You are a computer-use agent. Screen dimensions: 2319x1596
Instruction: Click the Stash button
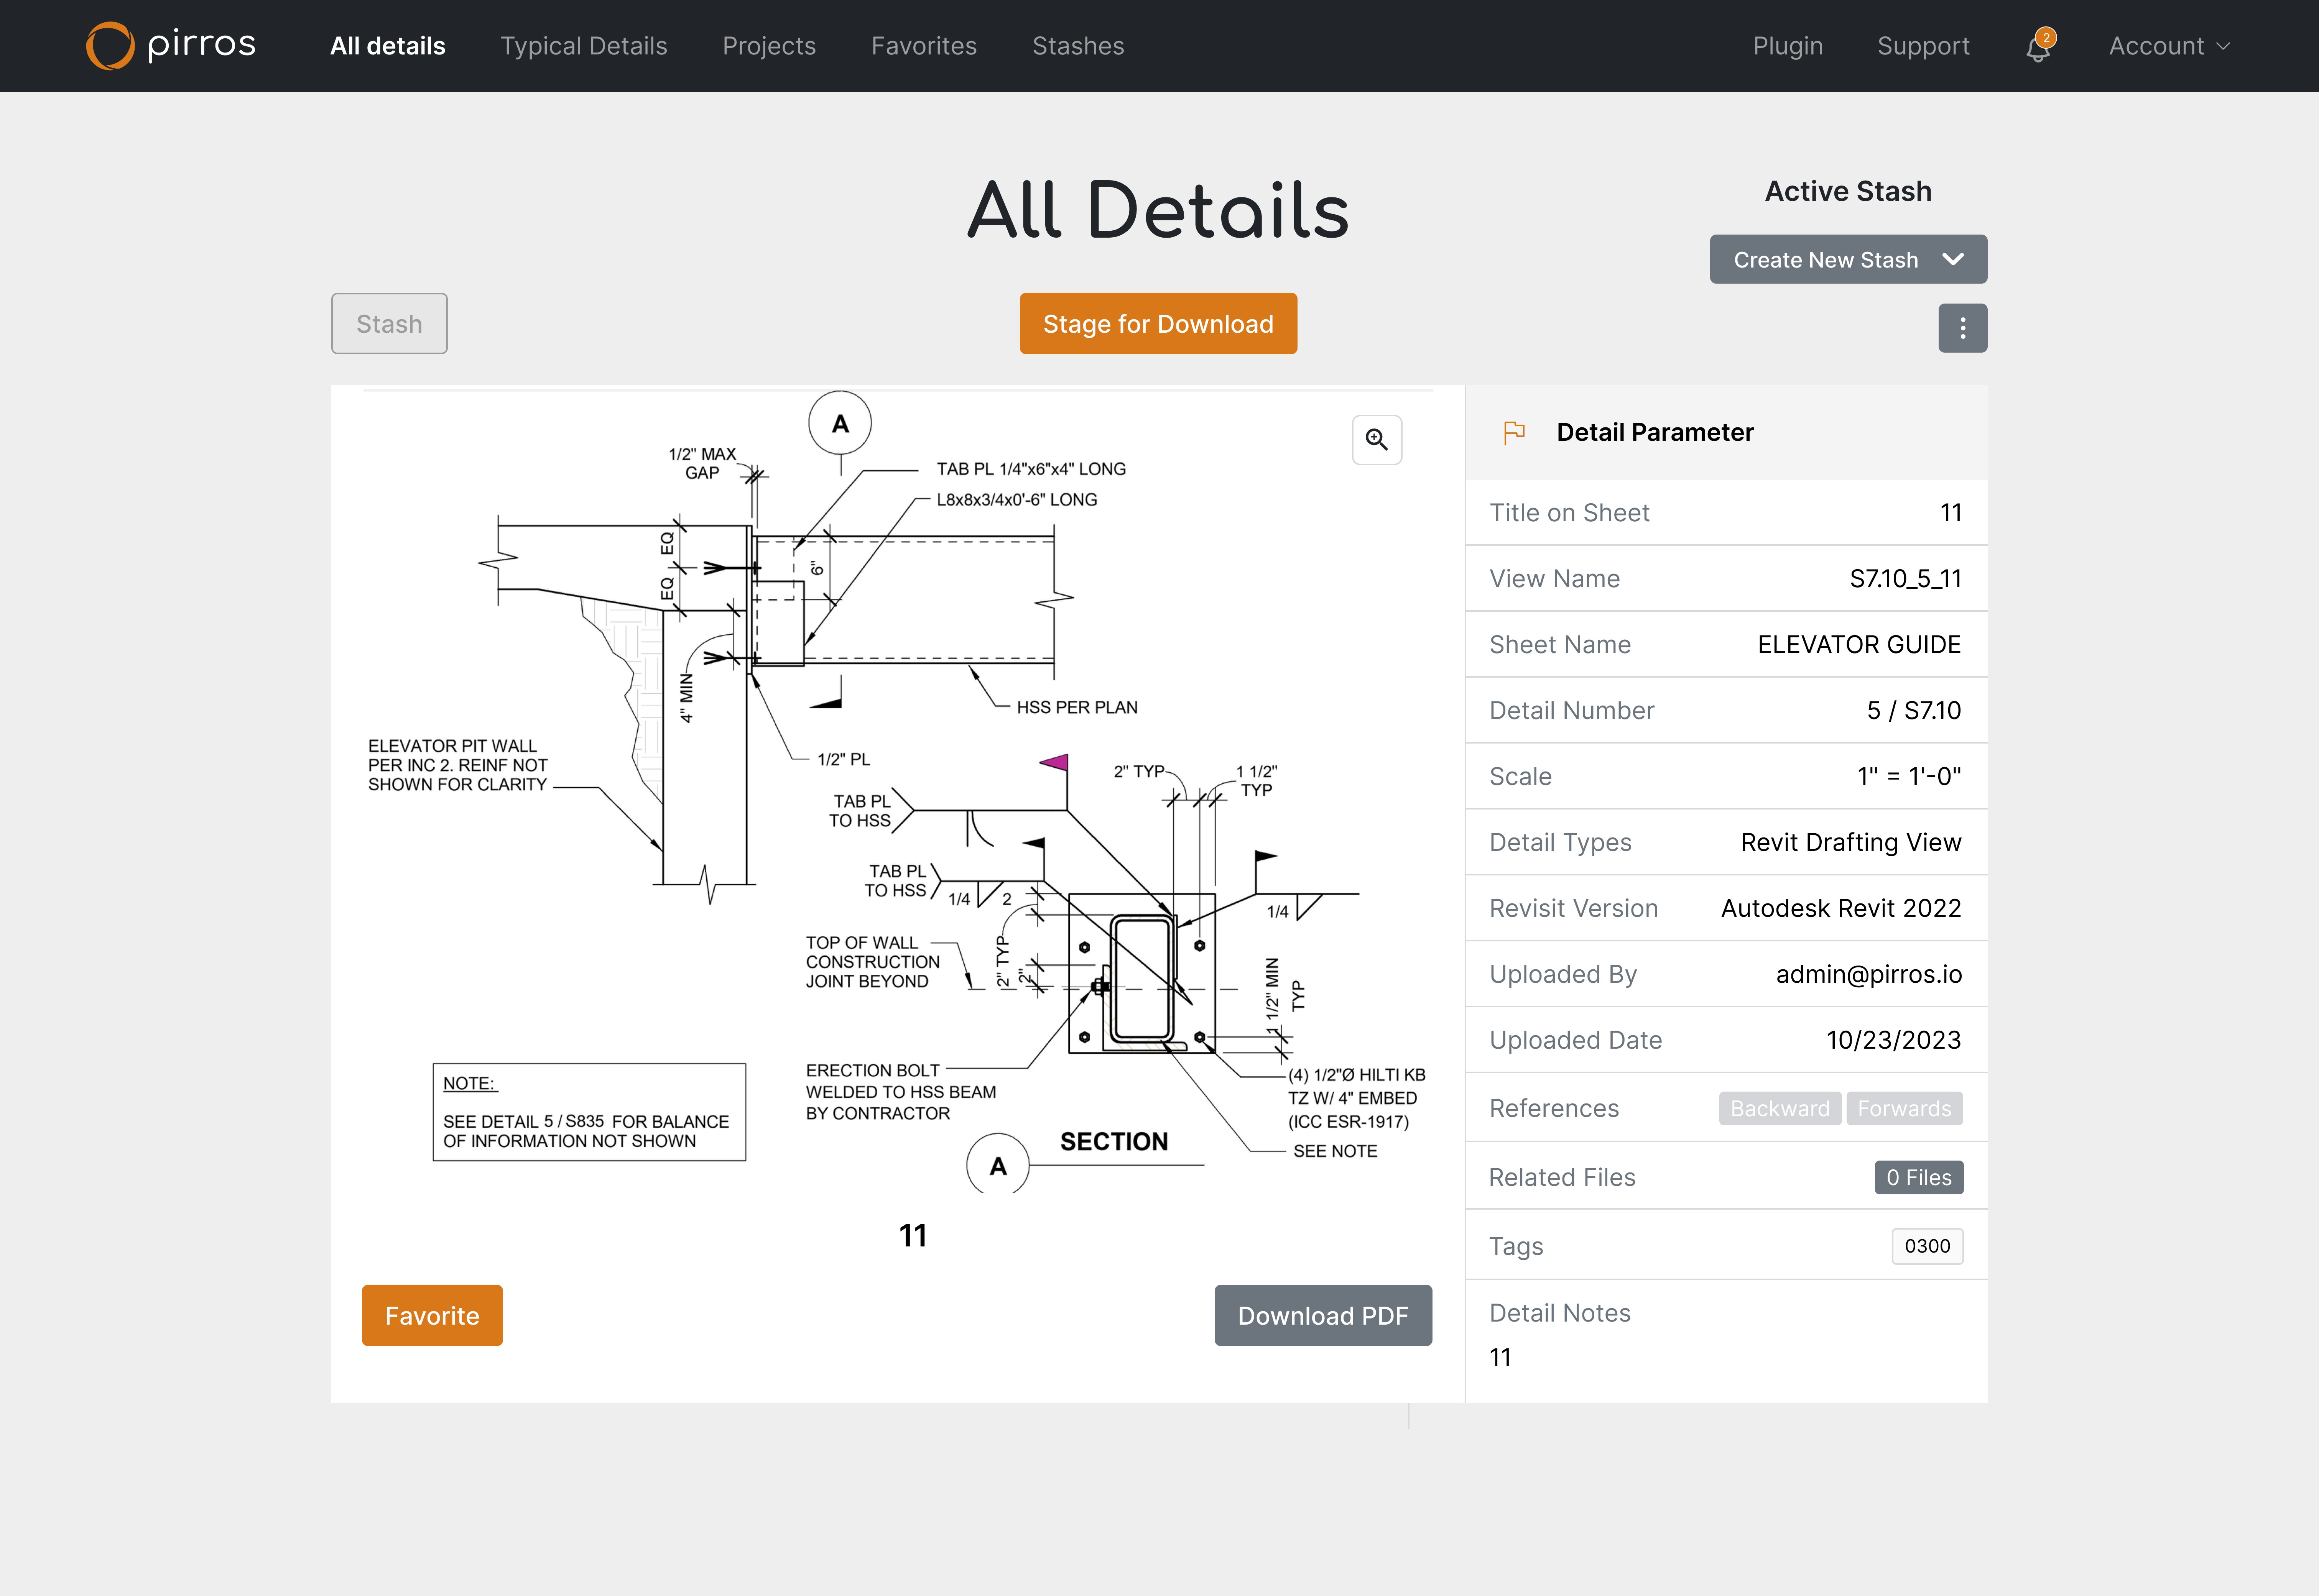click(x=389, y=324)
